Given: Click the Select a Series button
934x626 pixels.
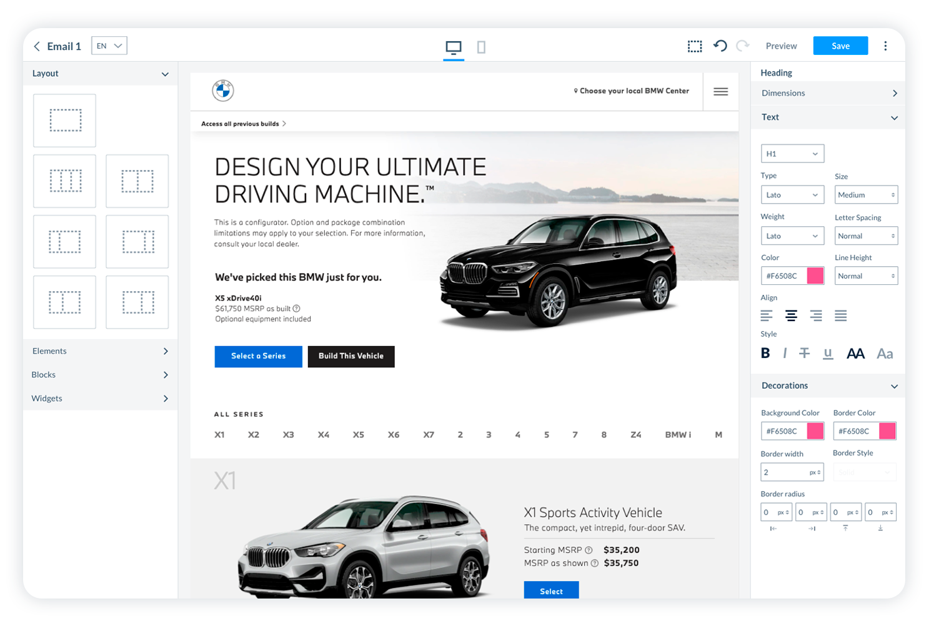Looking at the screenshot, I should click(x=258, y=357).
